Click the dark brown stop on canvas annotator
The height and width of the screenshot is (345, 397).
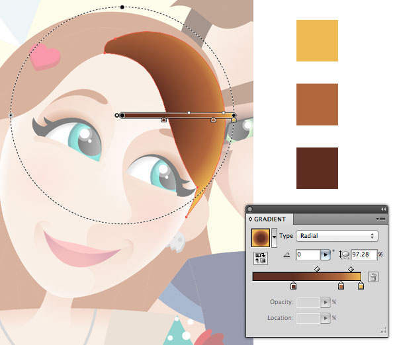pos(164,120)
